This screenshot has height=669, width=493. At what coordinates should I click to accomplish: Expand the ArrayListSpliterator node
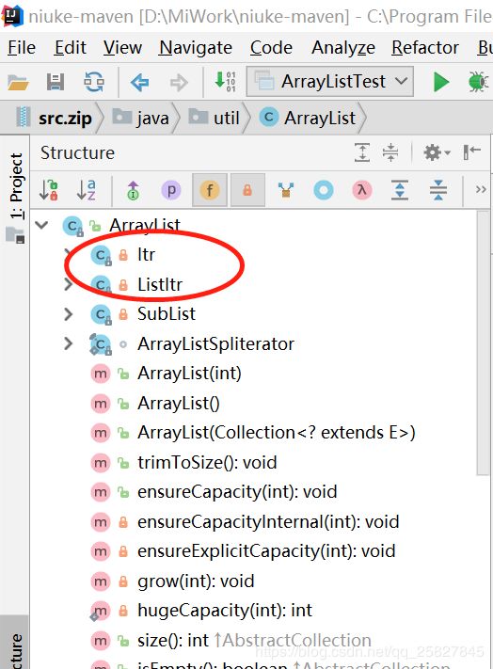click(x=68, y=343)
